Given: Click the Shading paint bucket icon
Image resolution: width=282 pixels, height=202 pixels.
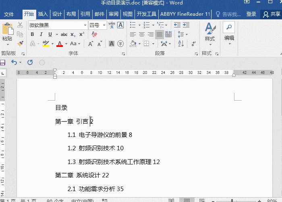Looking at the screenshot, I should [133, 44].
